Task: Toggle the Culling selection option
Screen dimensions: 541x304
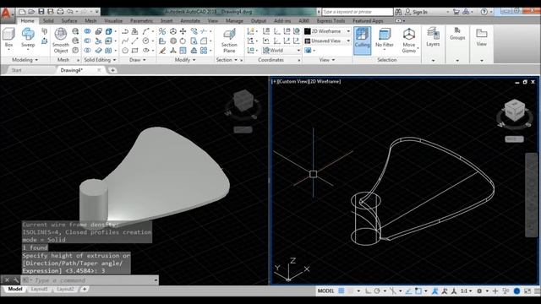Action: click(363, 41)
